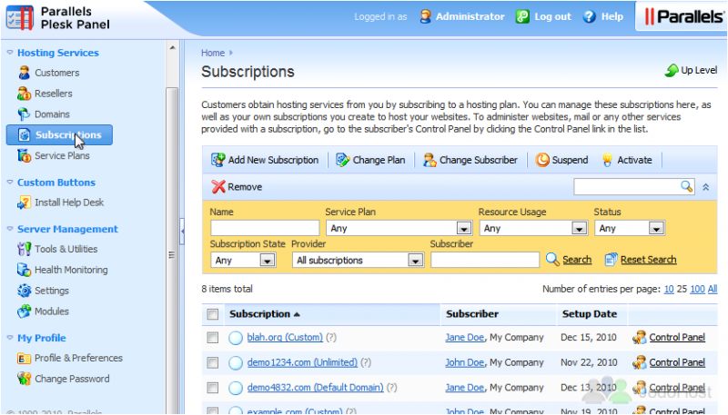728x415 pixels.
Task: Click the help (?) next to blah.org
Action: click(x=331, y=338)
